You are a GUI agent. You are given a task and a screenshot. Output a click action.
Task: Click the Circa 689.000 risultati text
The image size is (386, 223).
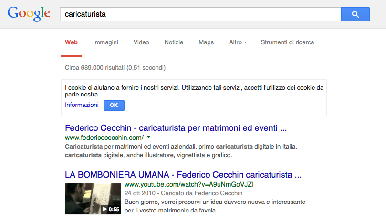[115, 68]
